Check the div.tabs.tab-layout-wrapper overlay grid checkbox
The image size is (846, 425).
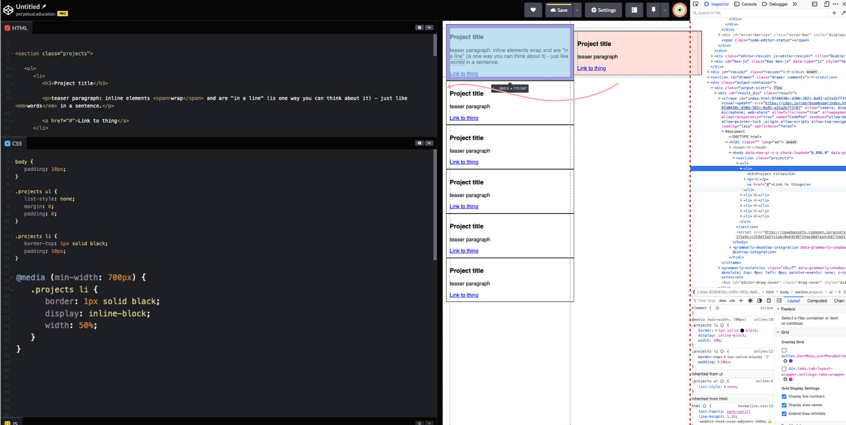pos(784,369)
